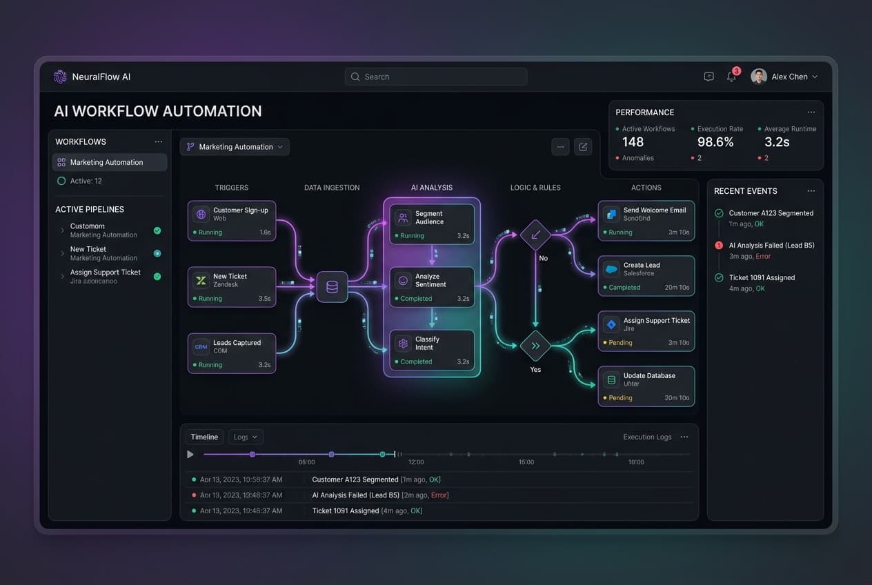This screenshot has height=585, width=872.
Task: Click the Active Workflows value 148
Action: point(633,142)
